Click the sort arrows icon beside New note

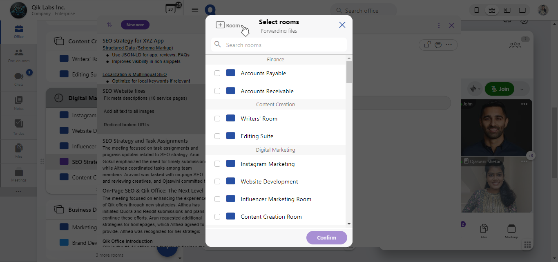(x=109, y=25)
